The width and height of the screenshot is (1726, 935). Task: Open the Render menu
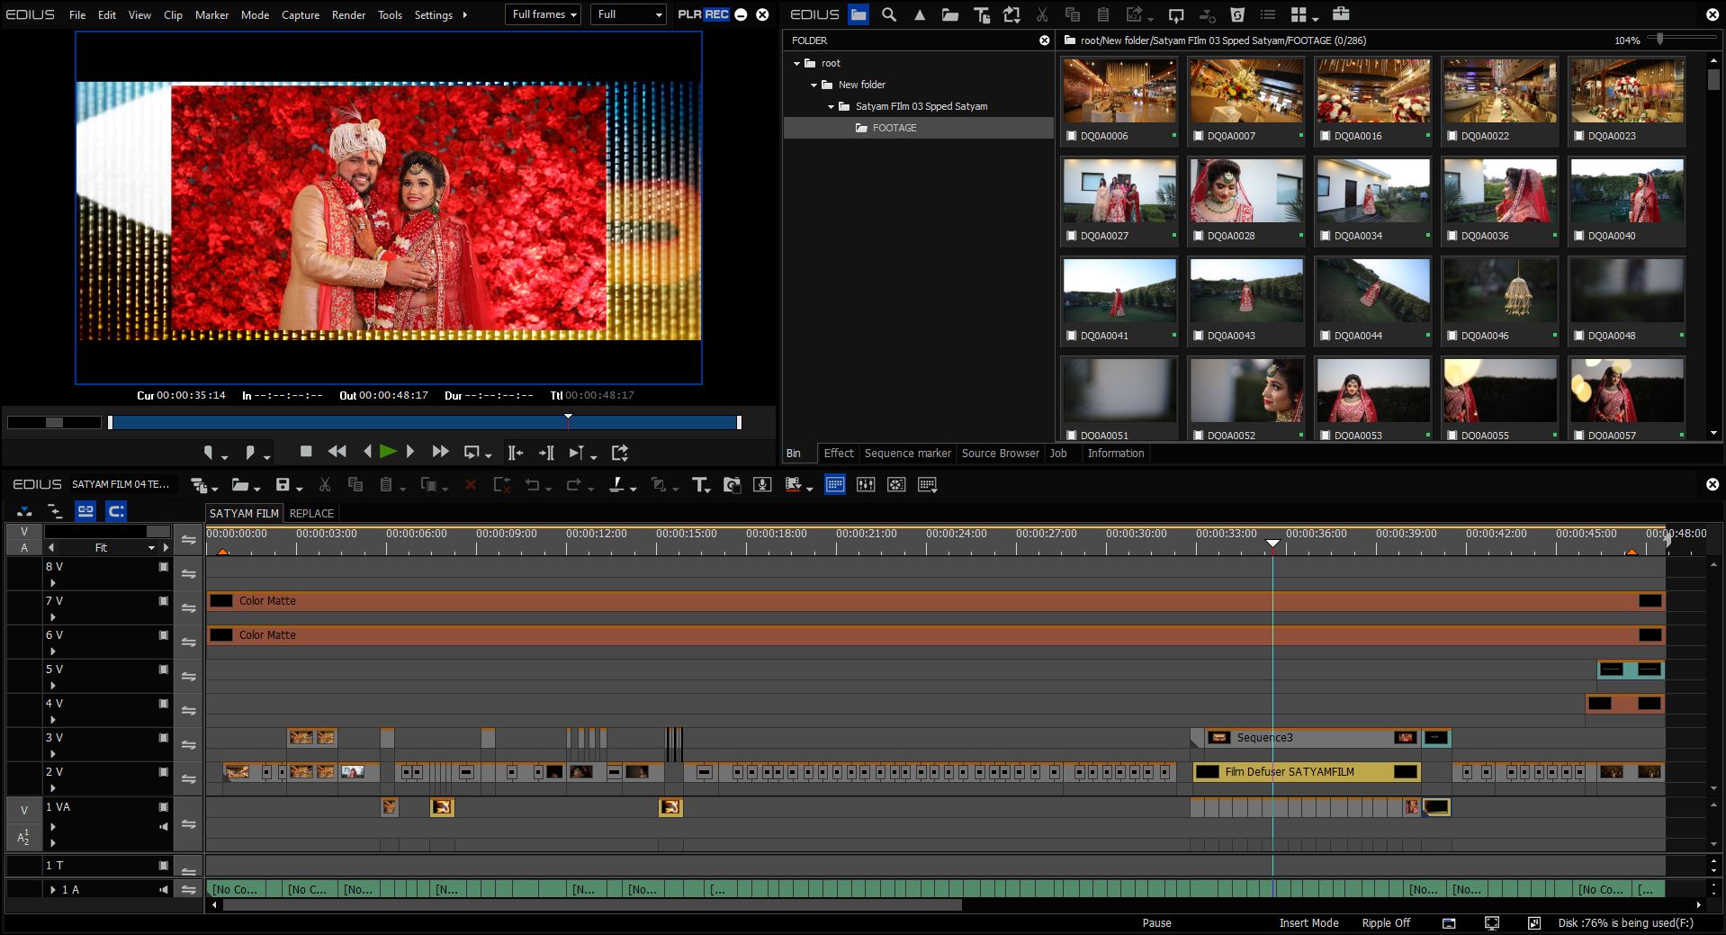tap(348, 14)
